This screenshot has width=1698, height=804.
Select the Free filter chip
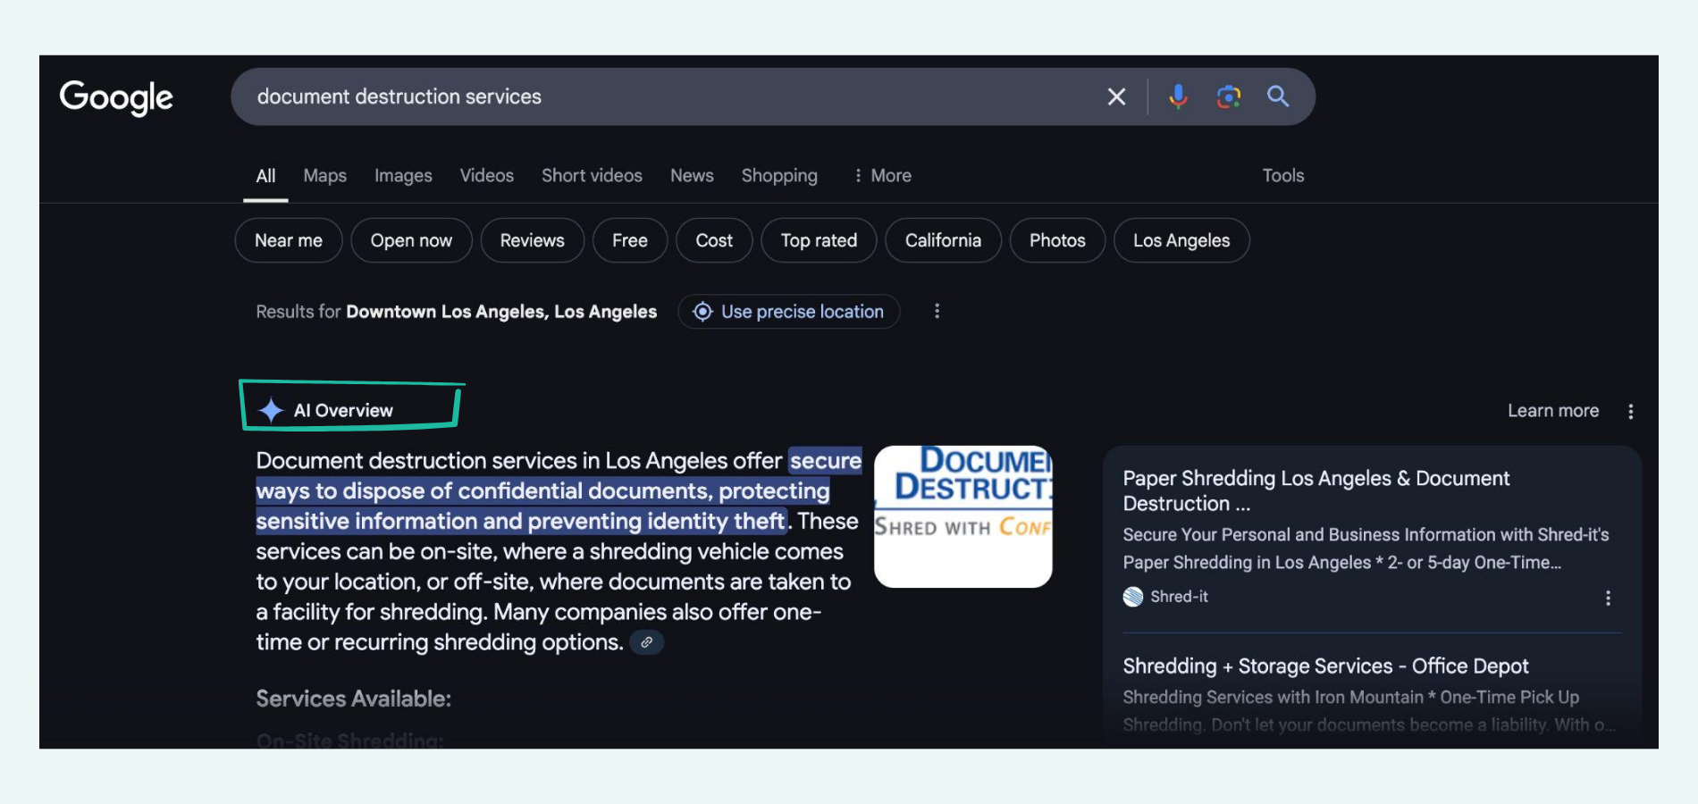click(x=630, y=240)
